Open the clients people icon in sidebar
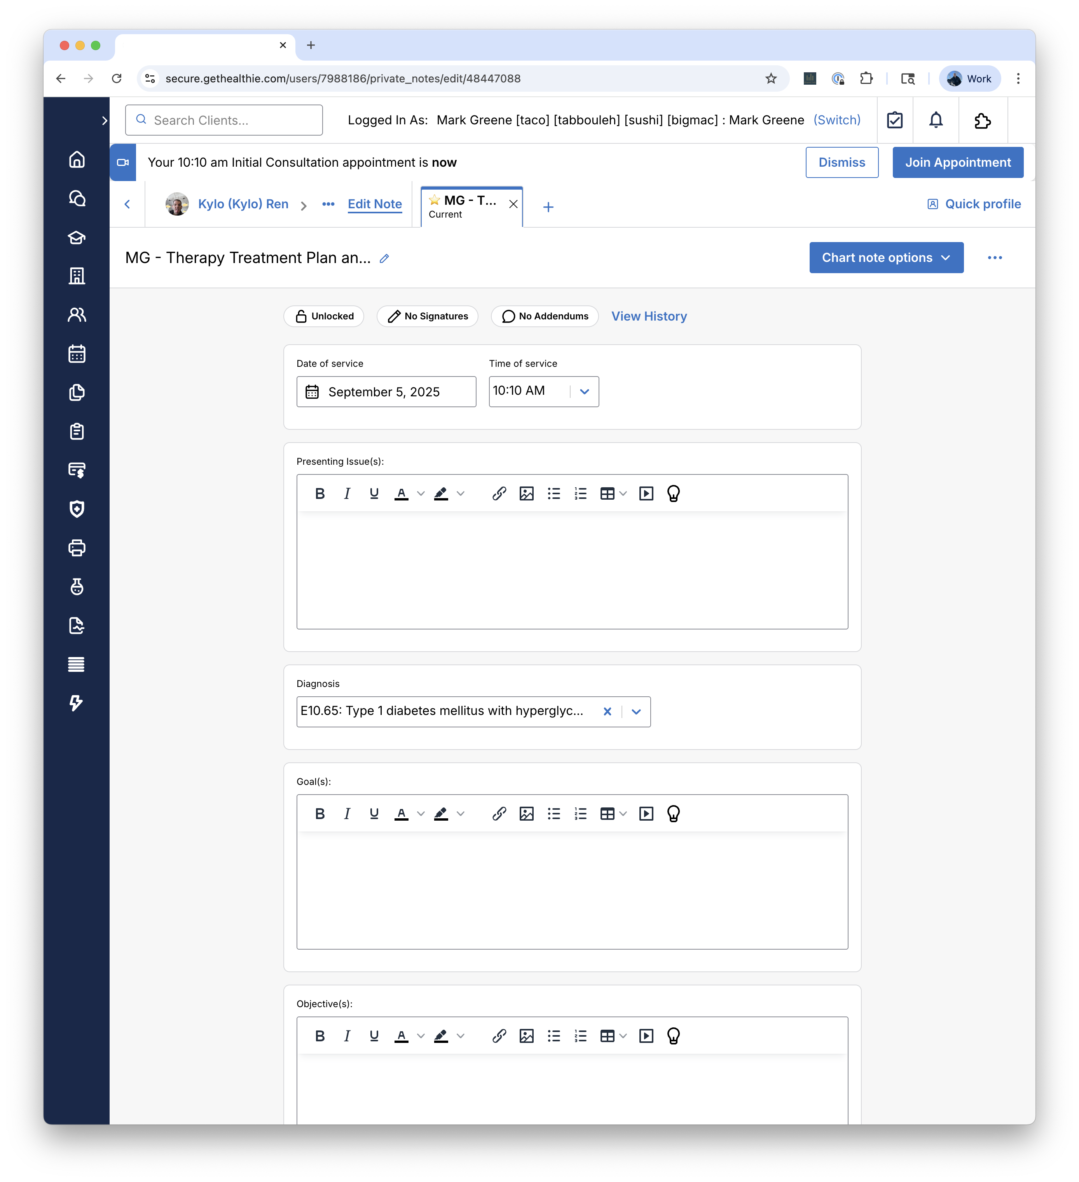This screenshot has height=1182, width=1079. (x=77, y=315)
